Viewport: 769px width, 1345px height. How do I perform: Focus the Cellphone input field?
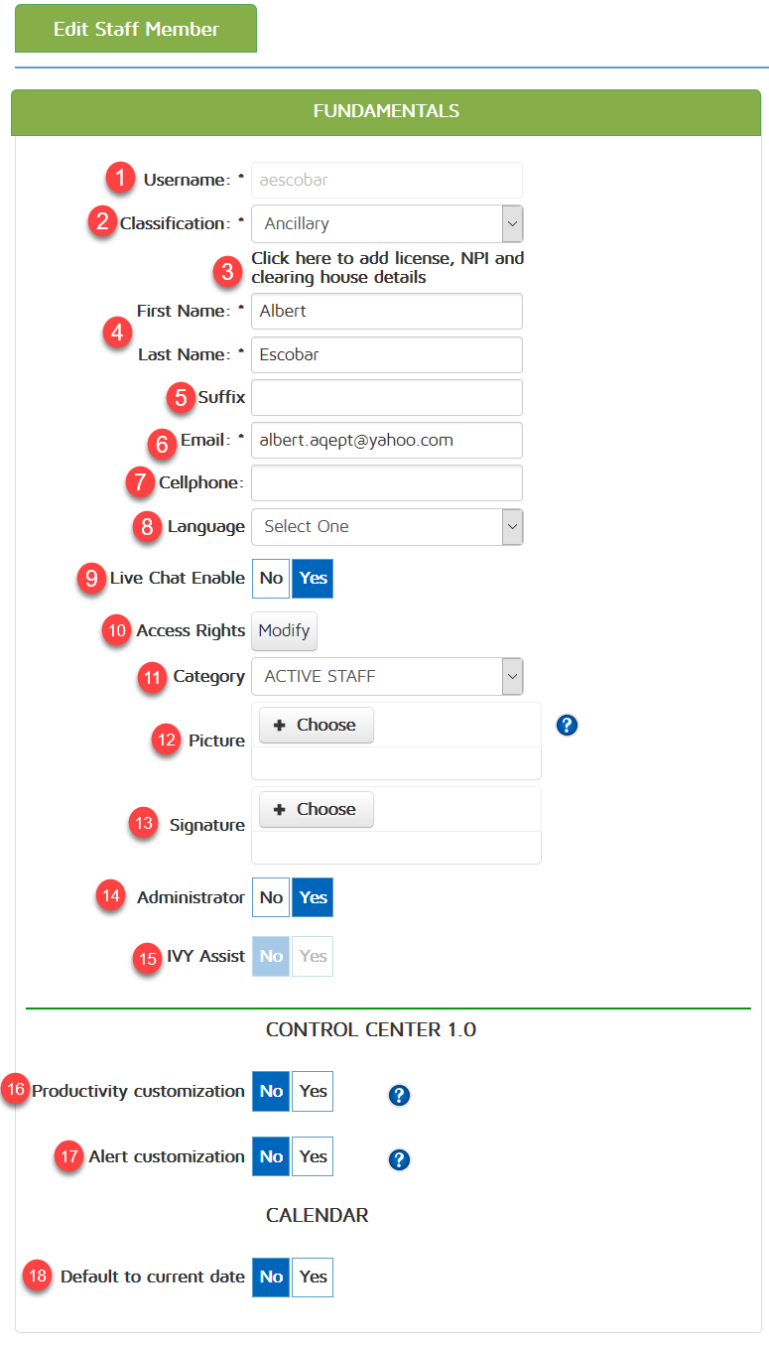[x=387, y=483]
